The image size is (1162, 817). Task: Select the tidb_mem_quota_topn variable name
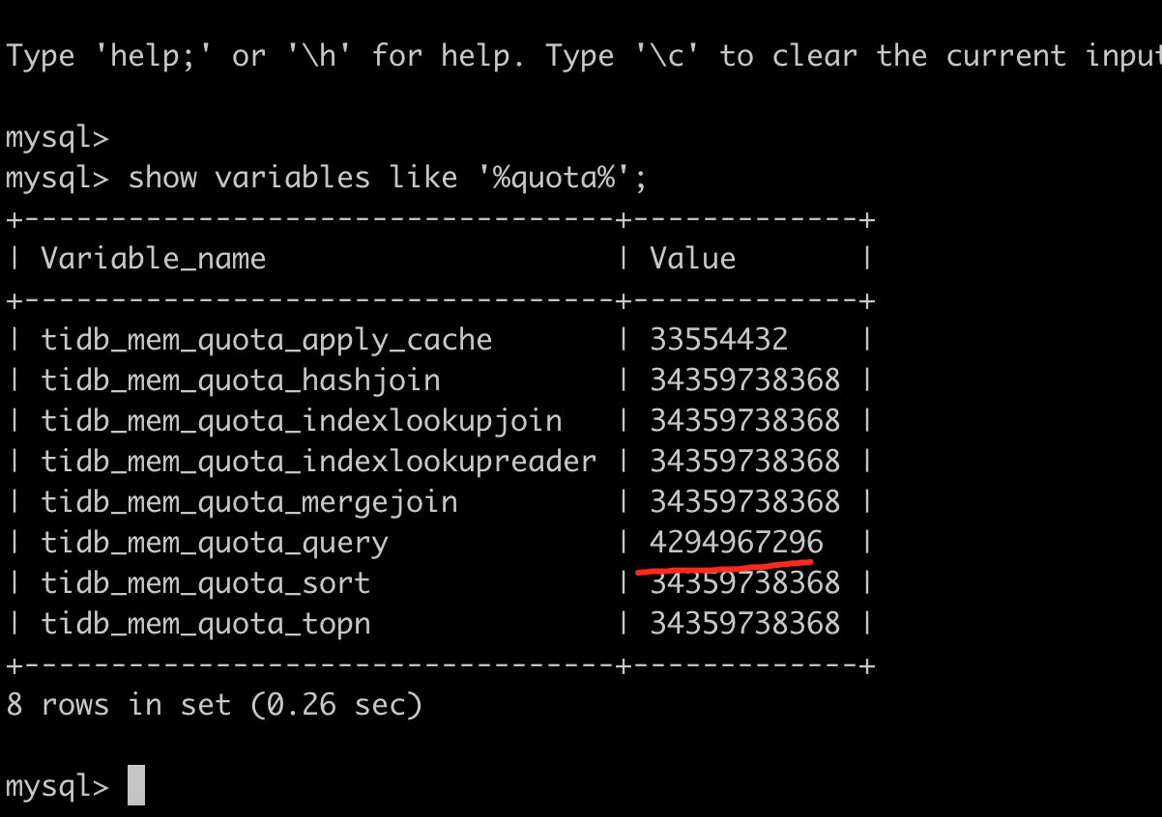[206, 624]
